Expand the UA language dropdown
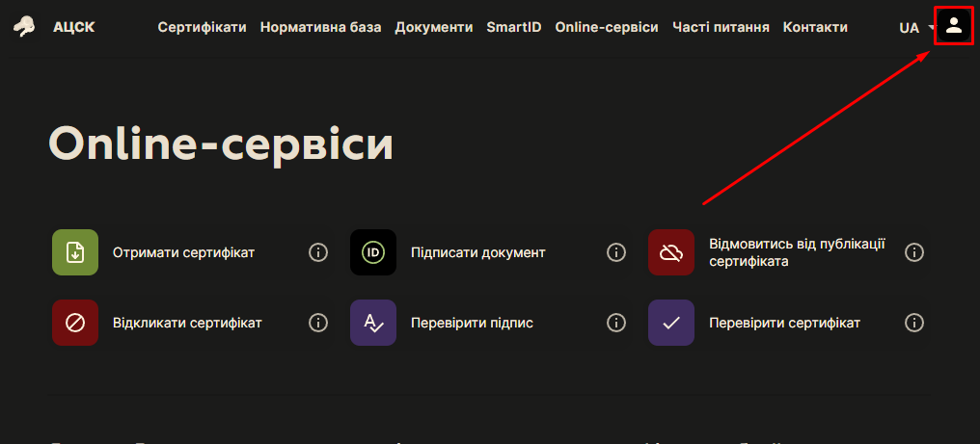 (x=915, y=28)
